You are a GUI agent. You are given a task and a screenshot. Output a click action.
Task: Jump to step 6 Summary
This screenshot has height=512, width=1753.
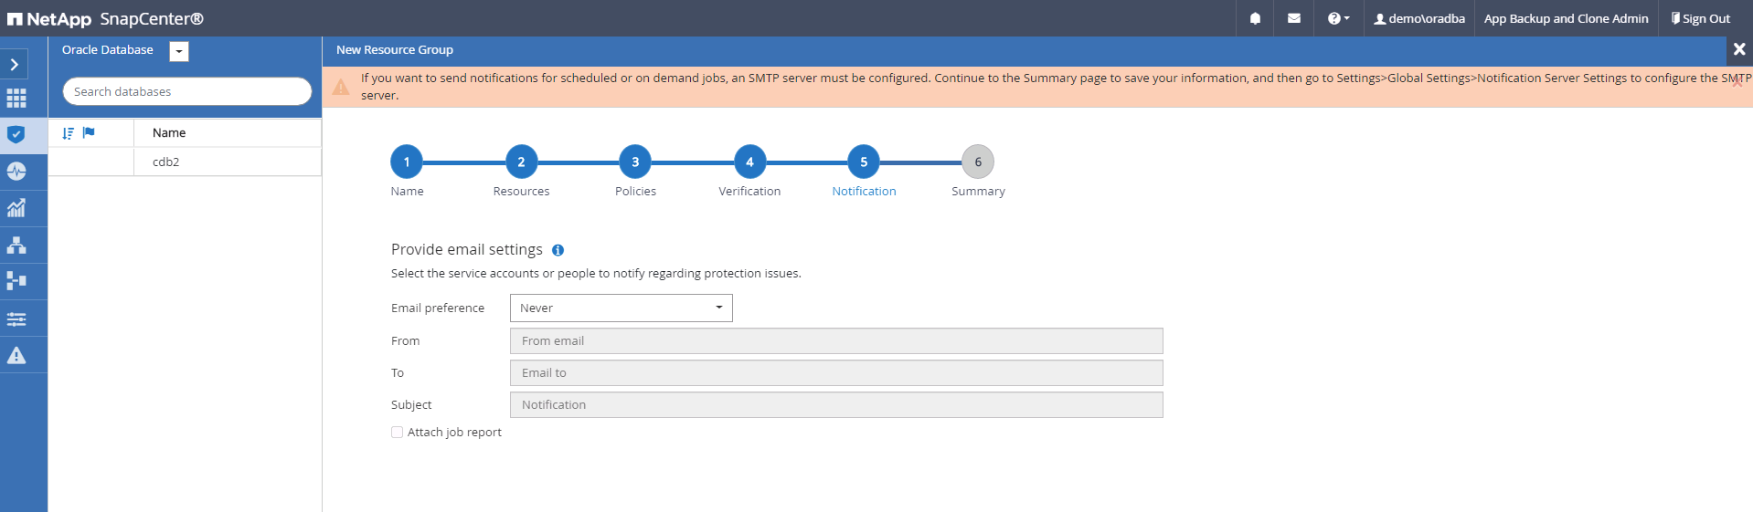(977, 162)
